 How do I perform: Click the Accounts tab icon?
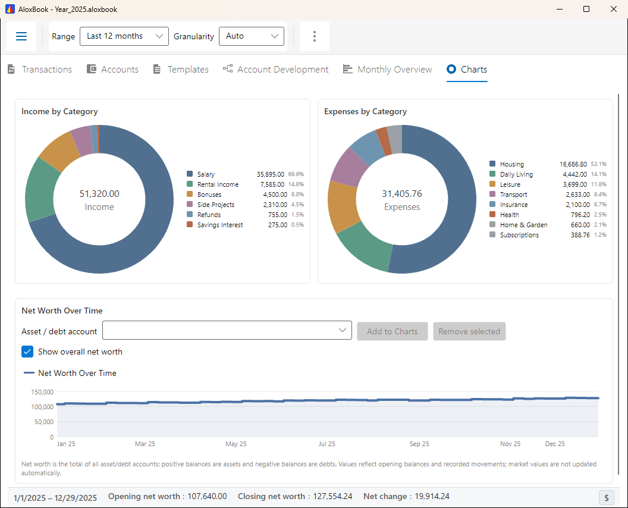click(92, 69)
